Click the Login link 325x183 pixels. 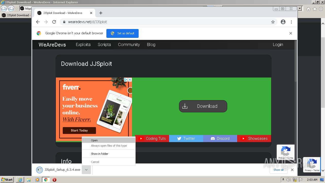click(278, 44)
